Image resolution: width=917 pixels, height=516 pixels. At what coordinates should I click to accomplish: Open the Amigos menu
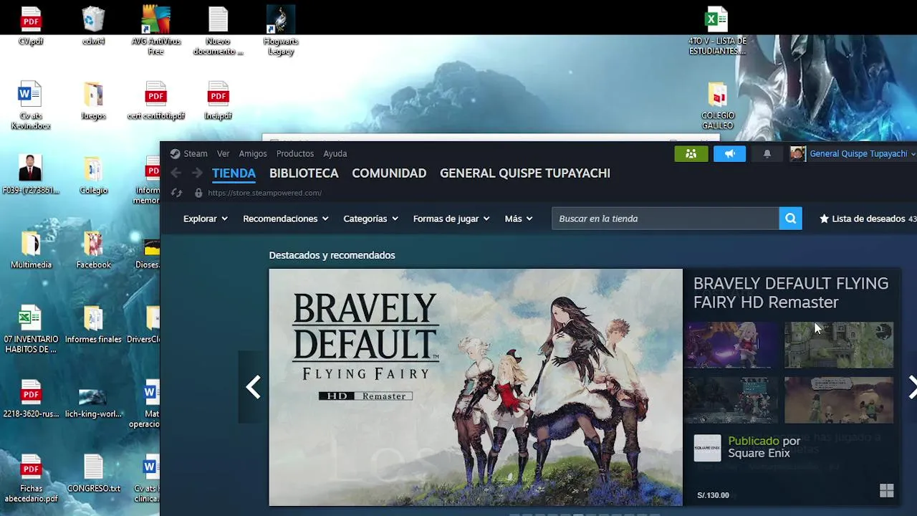(252, 153)
